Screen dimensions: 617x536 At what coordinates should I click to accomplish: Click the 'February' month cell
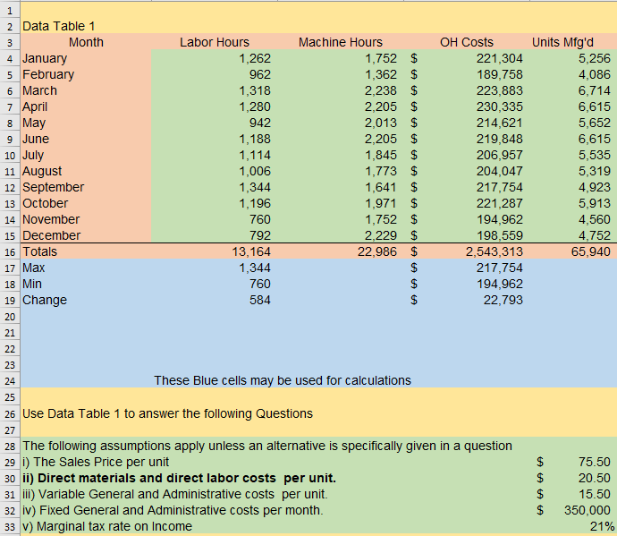point(86,74)
